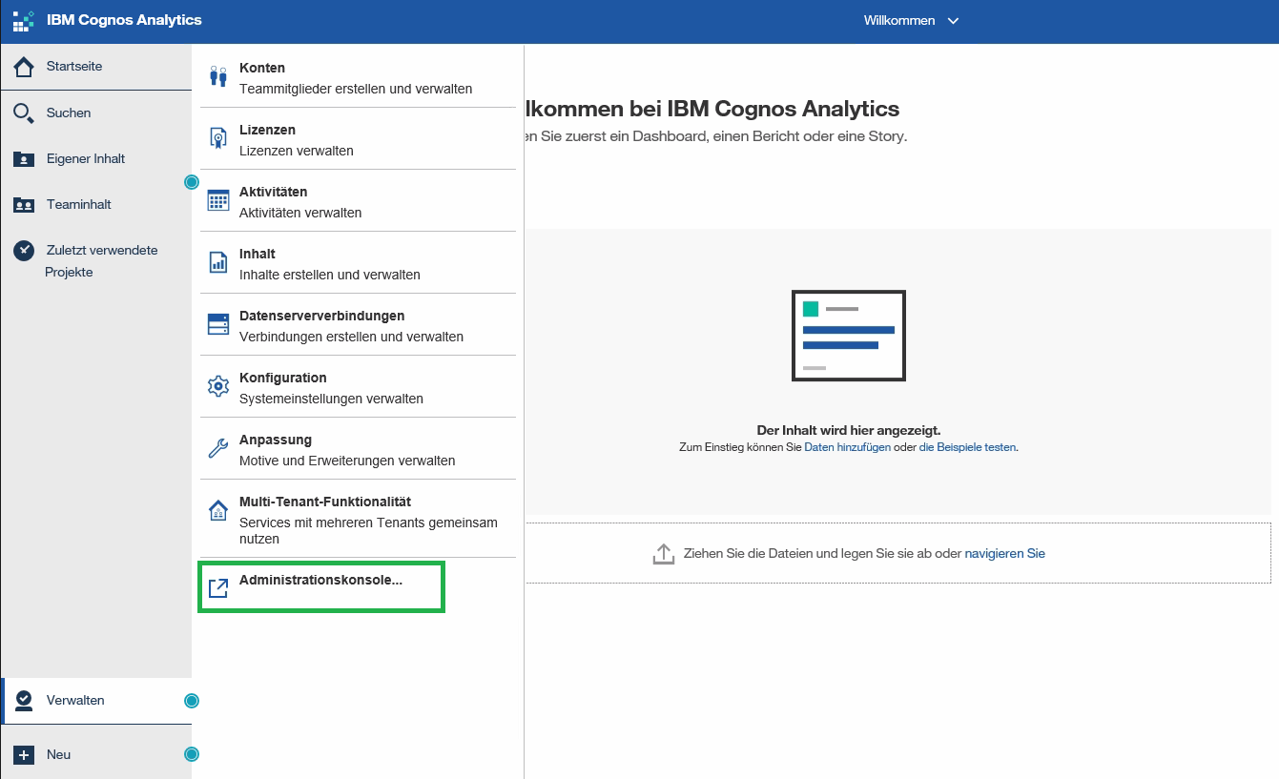
Task: Open Aktivitäten verwalten menu entry
Action: (x=299, y=201)
